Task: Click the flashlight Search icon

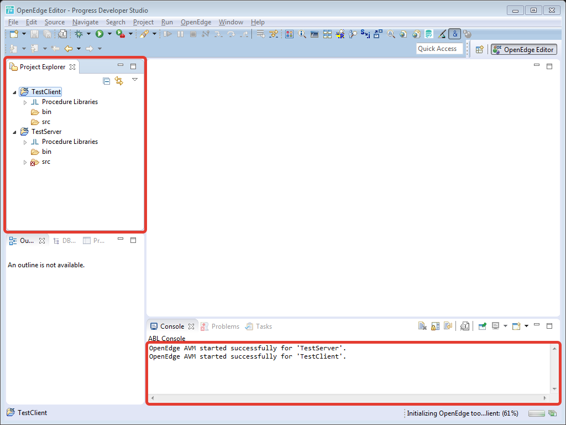Action: click(x=144, y=34)
